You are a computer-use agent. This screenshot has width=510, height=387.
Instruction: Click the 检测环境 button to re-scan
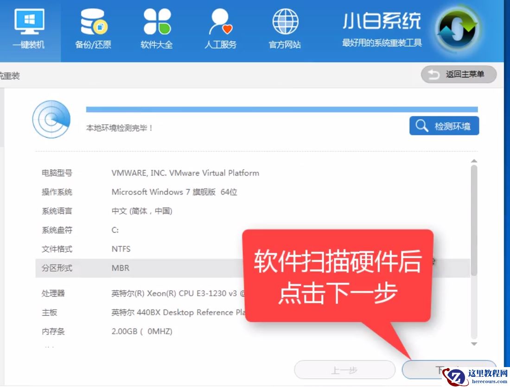(x=444, y=126)
